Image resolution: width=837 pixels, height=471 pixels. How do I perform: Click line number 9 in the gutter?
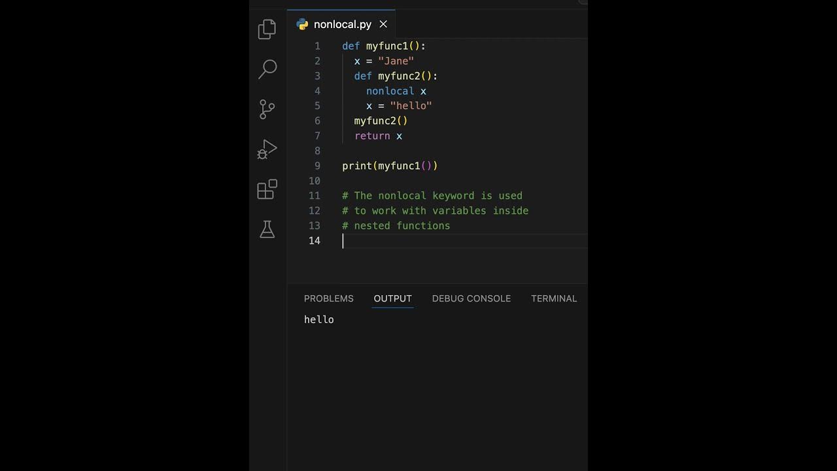click(317, 166)
